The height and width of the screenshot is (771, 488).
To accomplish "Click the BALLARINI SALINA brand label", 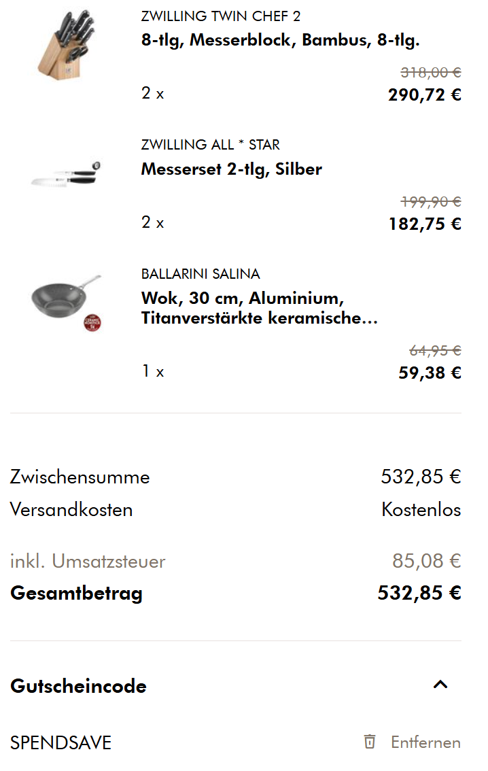I will point(201,274).
